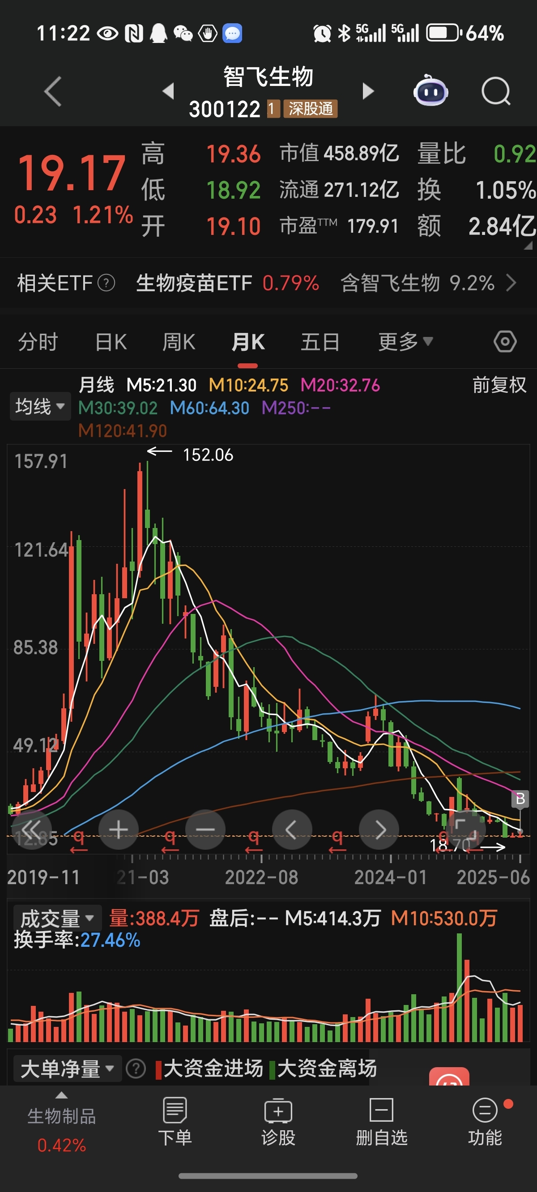Tap the 深股通 badge
The width and height of the screenshot is (537, 1192).
tap(310, 109)
